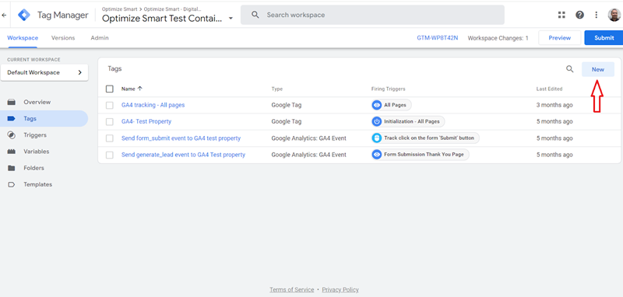Check the Send generate_lead event tag checkbox

110,155
